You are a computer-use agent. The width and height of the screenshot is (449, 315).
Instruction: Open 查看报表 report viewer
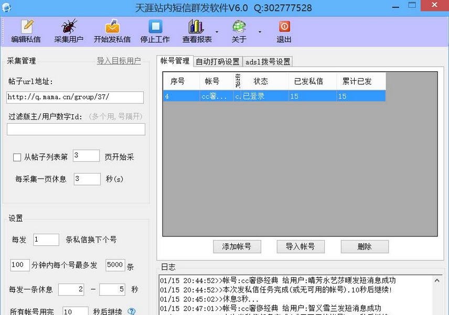tap(197, 31)
